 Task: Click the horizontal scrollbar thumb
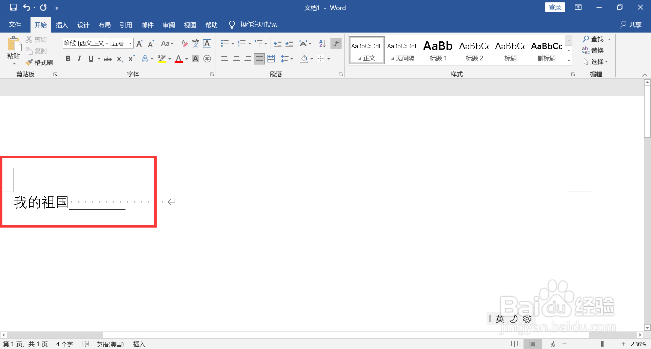pyautogui.click(x=346, y=335)
